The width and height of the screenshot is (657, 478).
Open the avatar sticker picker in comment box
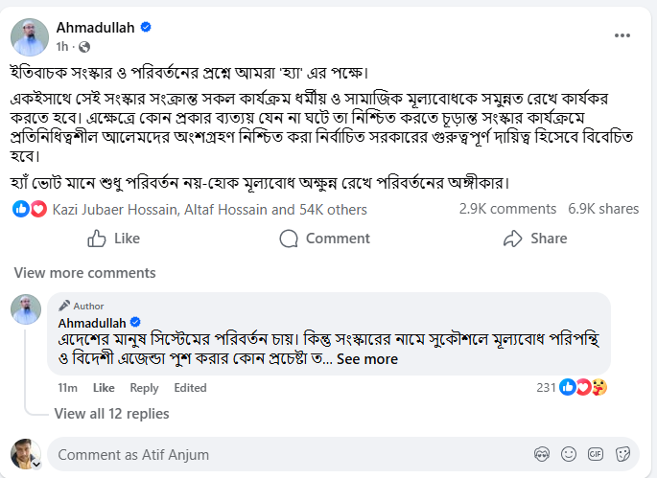click(542, 454)
